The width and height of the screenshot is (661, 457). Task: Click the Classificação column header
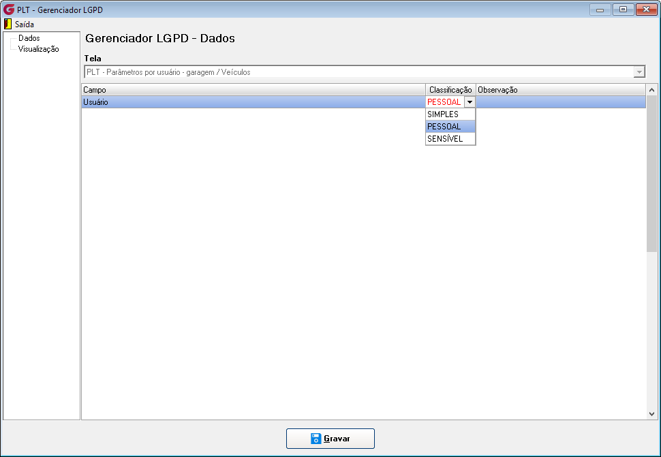click(x=450, y=90)
